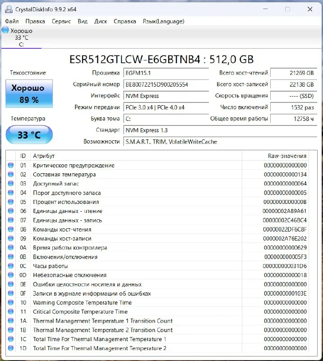Screen dimensions: 323x361
Task: Click the ESR512GTLCW-E6GBTNB4 disk model title
Action: point(161,60)
